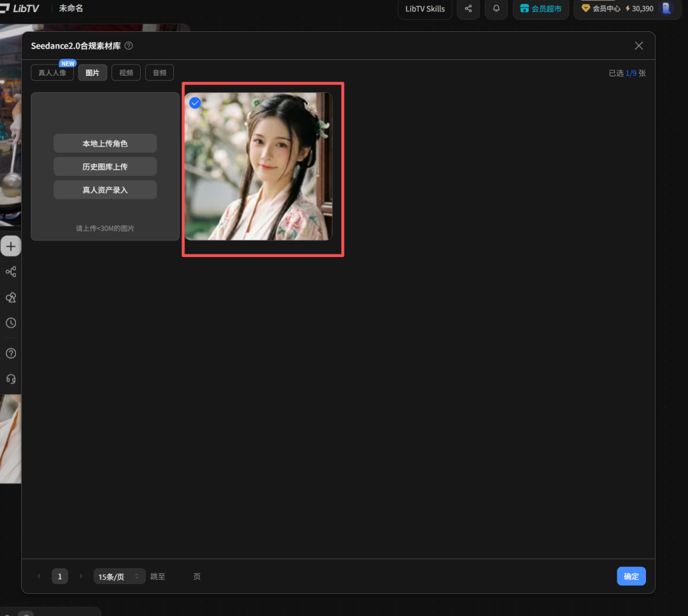Screen dimensions: 688x616
Task: Click the shapes icon in left sidebar
Action: tap(11, 298)
